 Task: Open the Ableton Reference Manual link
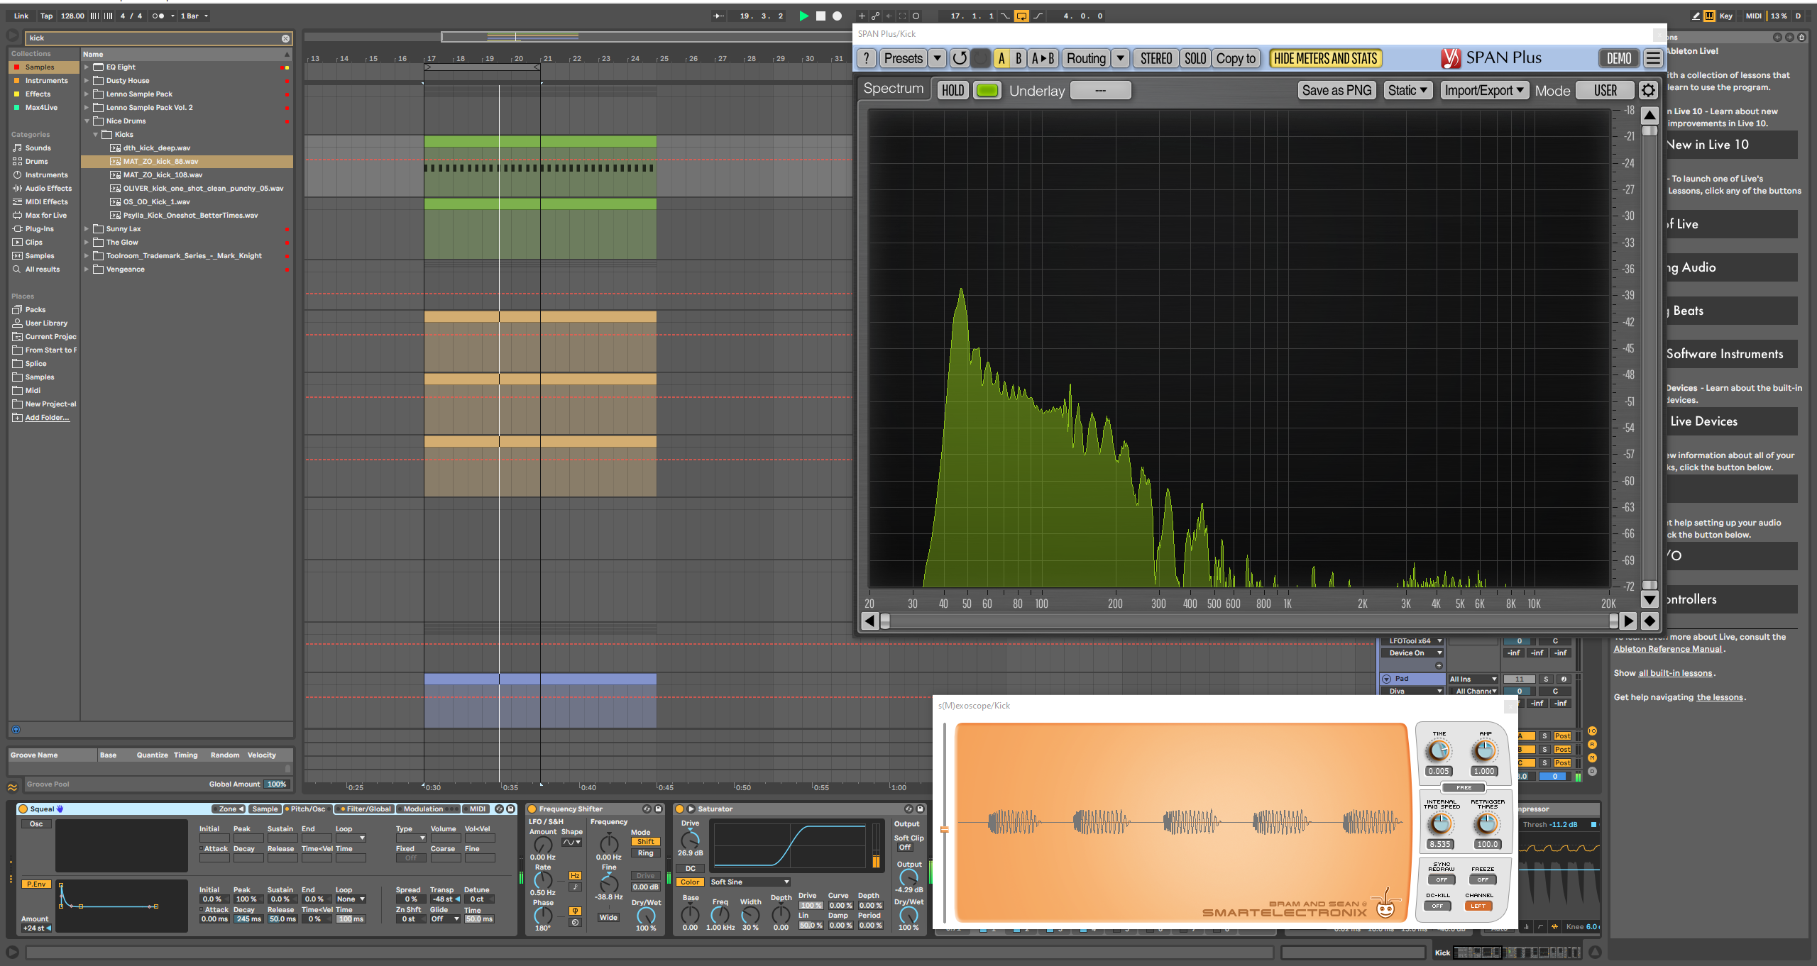(1667, 649)
